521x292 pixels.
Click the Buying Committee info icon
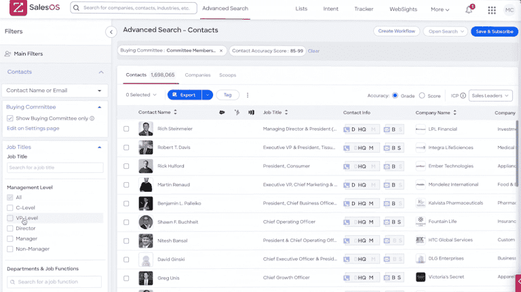[92, 119]
